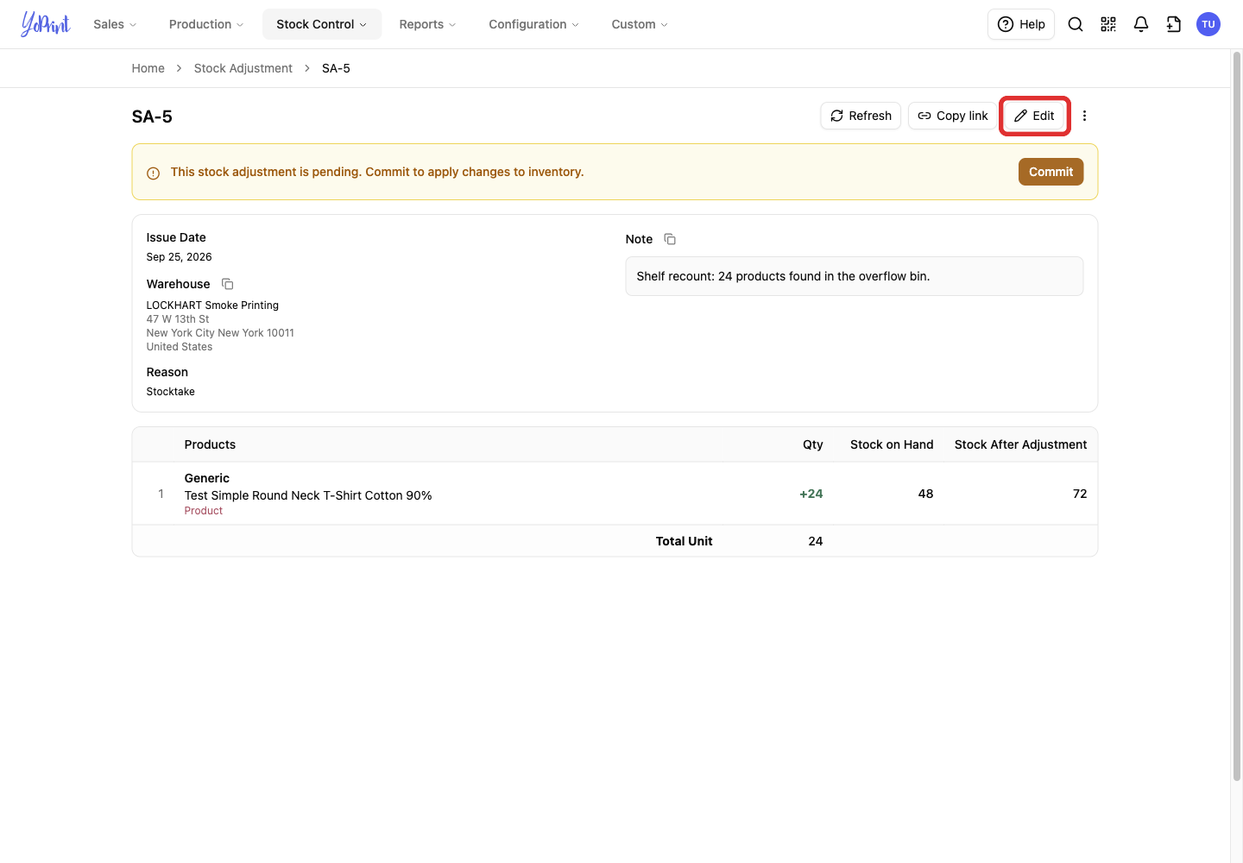Expand the Reports menu
1243x863 pixels.
point(427,24)
